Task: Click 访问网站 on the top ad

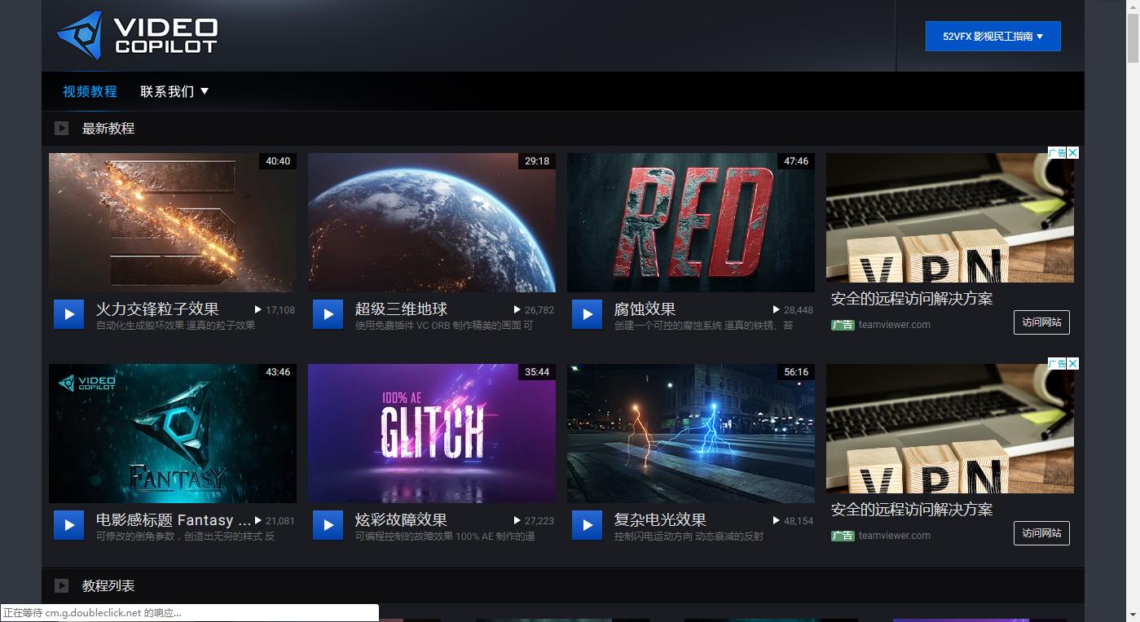Action: pyautogui.click(x=1041, y=322)
